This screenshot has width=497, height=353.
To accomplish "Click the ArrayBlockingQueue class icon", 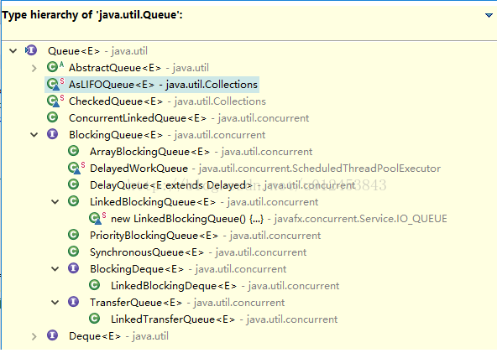I will [73, 151].
